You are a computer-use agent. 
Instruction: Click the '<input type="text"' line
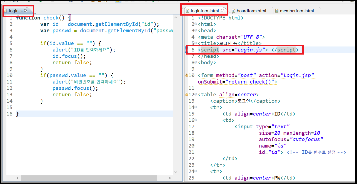pos(262,127)
